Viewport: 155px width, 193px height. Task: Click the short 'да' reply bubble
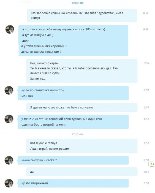(82, 172)
